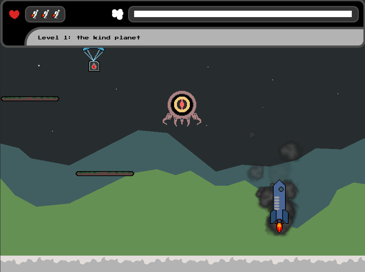Select the first jetpack astronaut life icon

pos(34,15)
